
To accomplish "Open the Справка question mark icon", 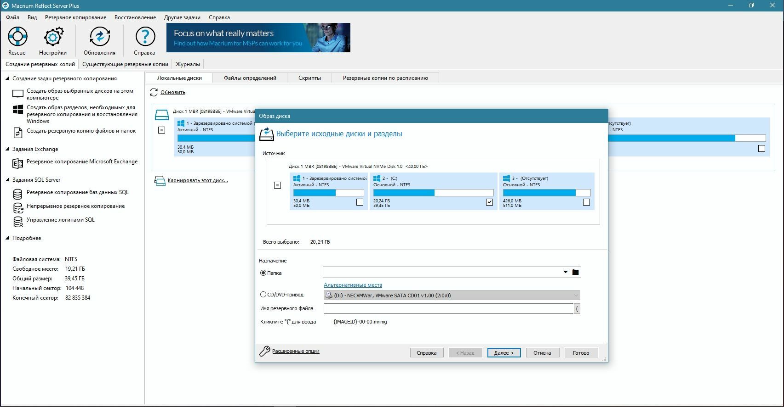I will pos(145,37).
